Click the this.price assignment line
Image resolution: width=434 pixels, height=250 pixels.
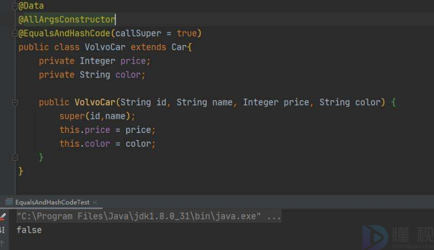point(107,130)
